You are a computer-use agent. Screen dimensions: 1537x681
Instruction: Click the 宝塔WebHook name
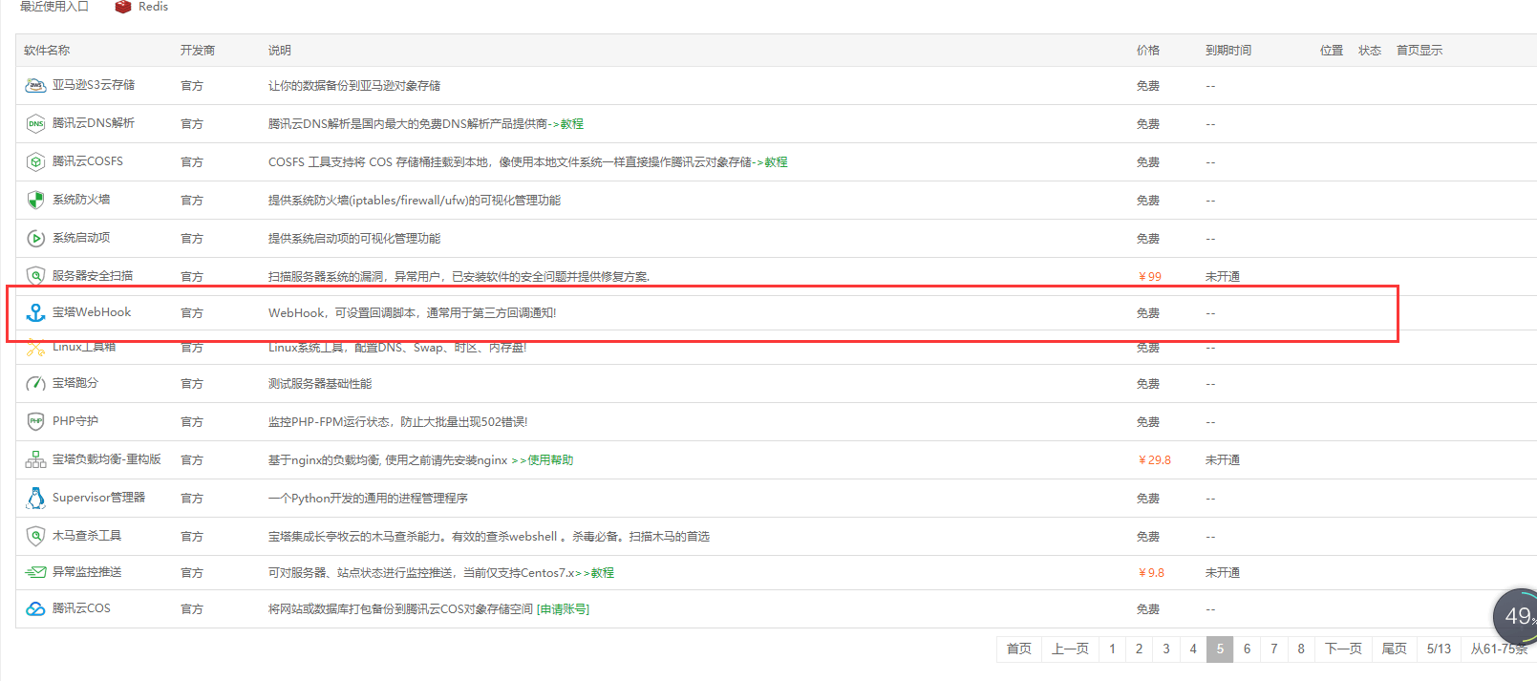point(92,312)
